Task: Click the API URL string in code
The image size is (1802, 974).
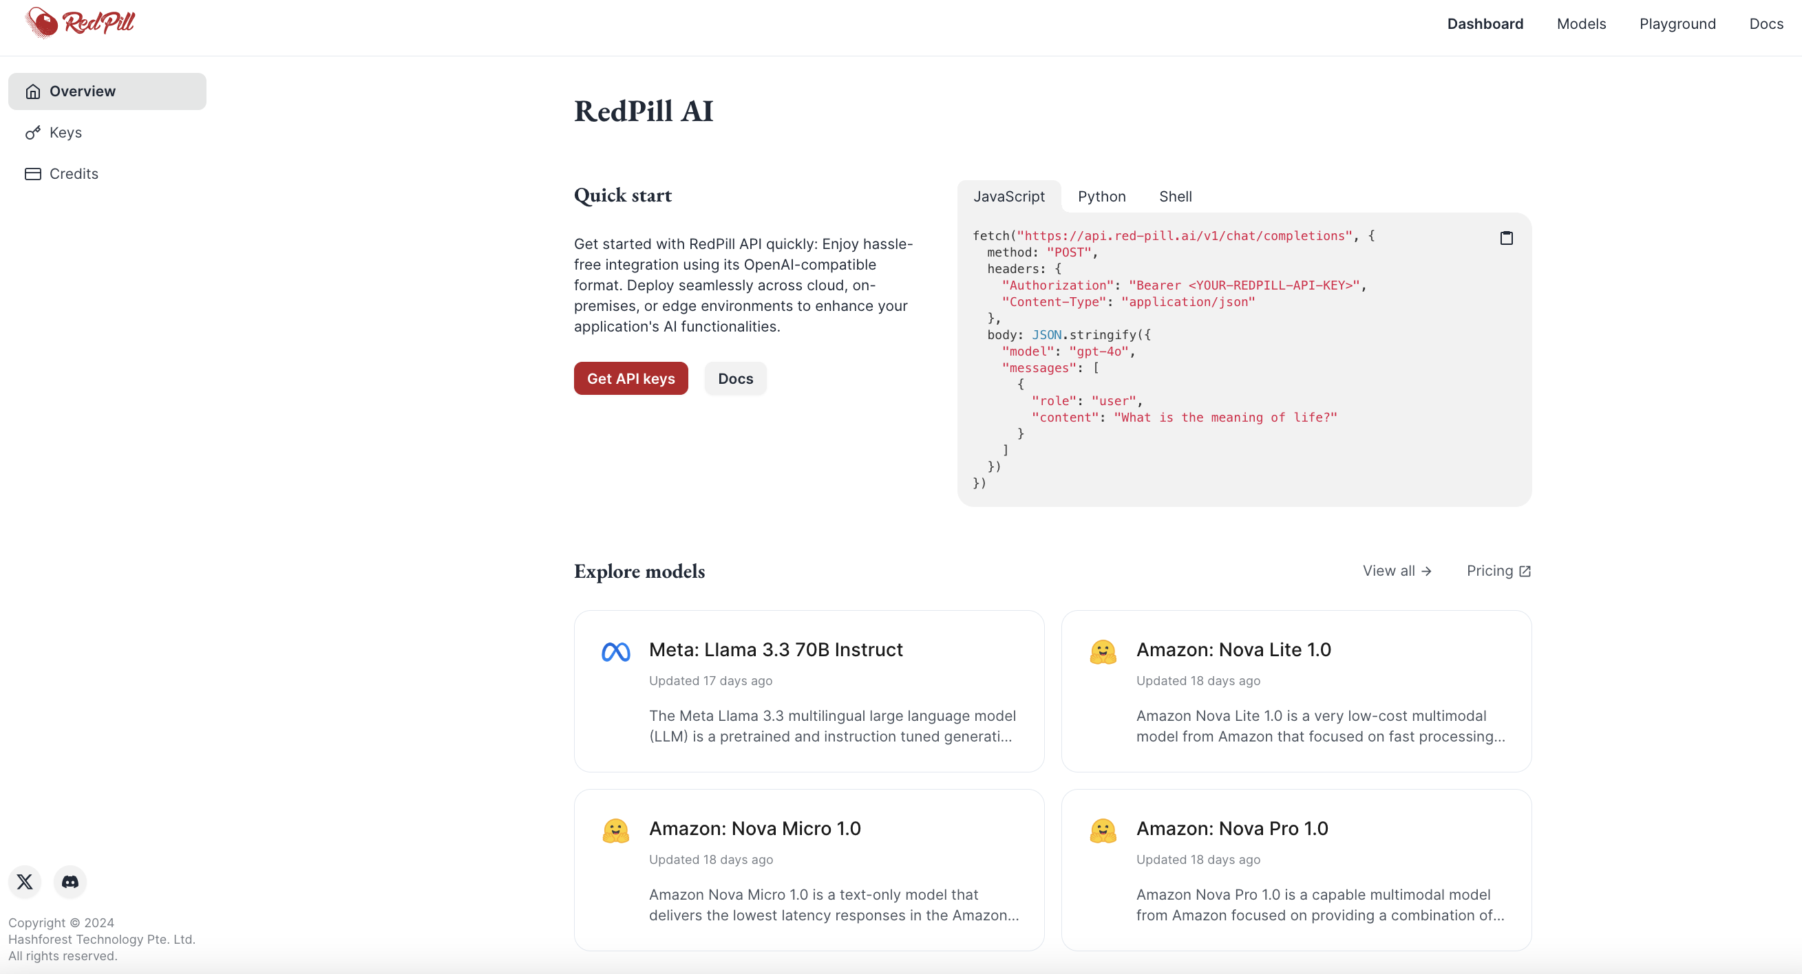Action: coord(1185,237)
